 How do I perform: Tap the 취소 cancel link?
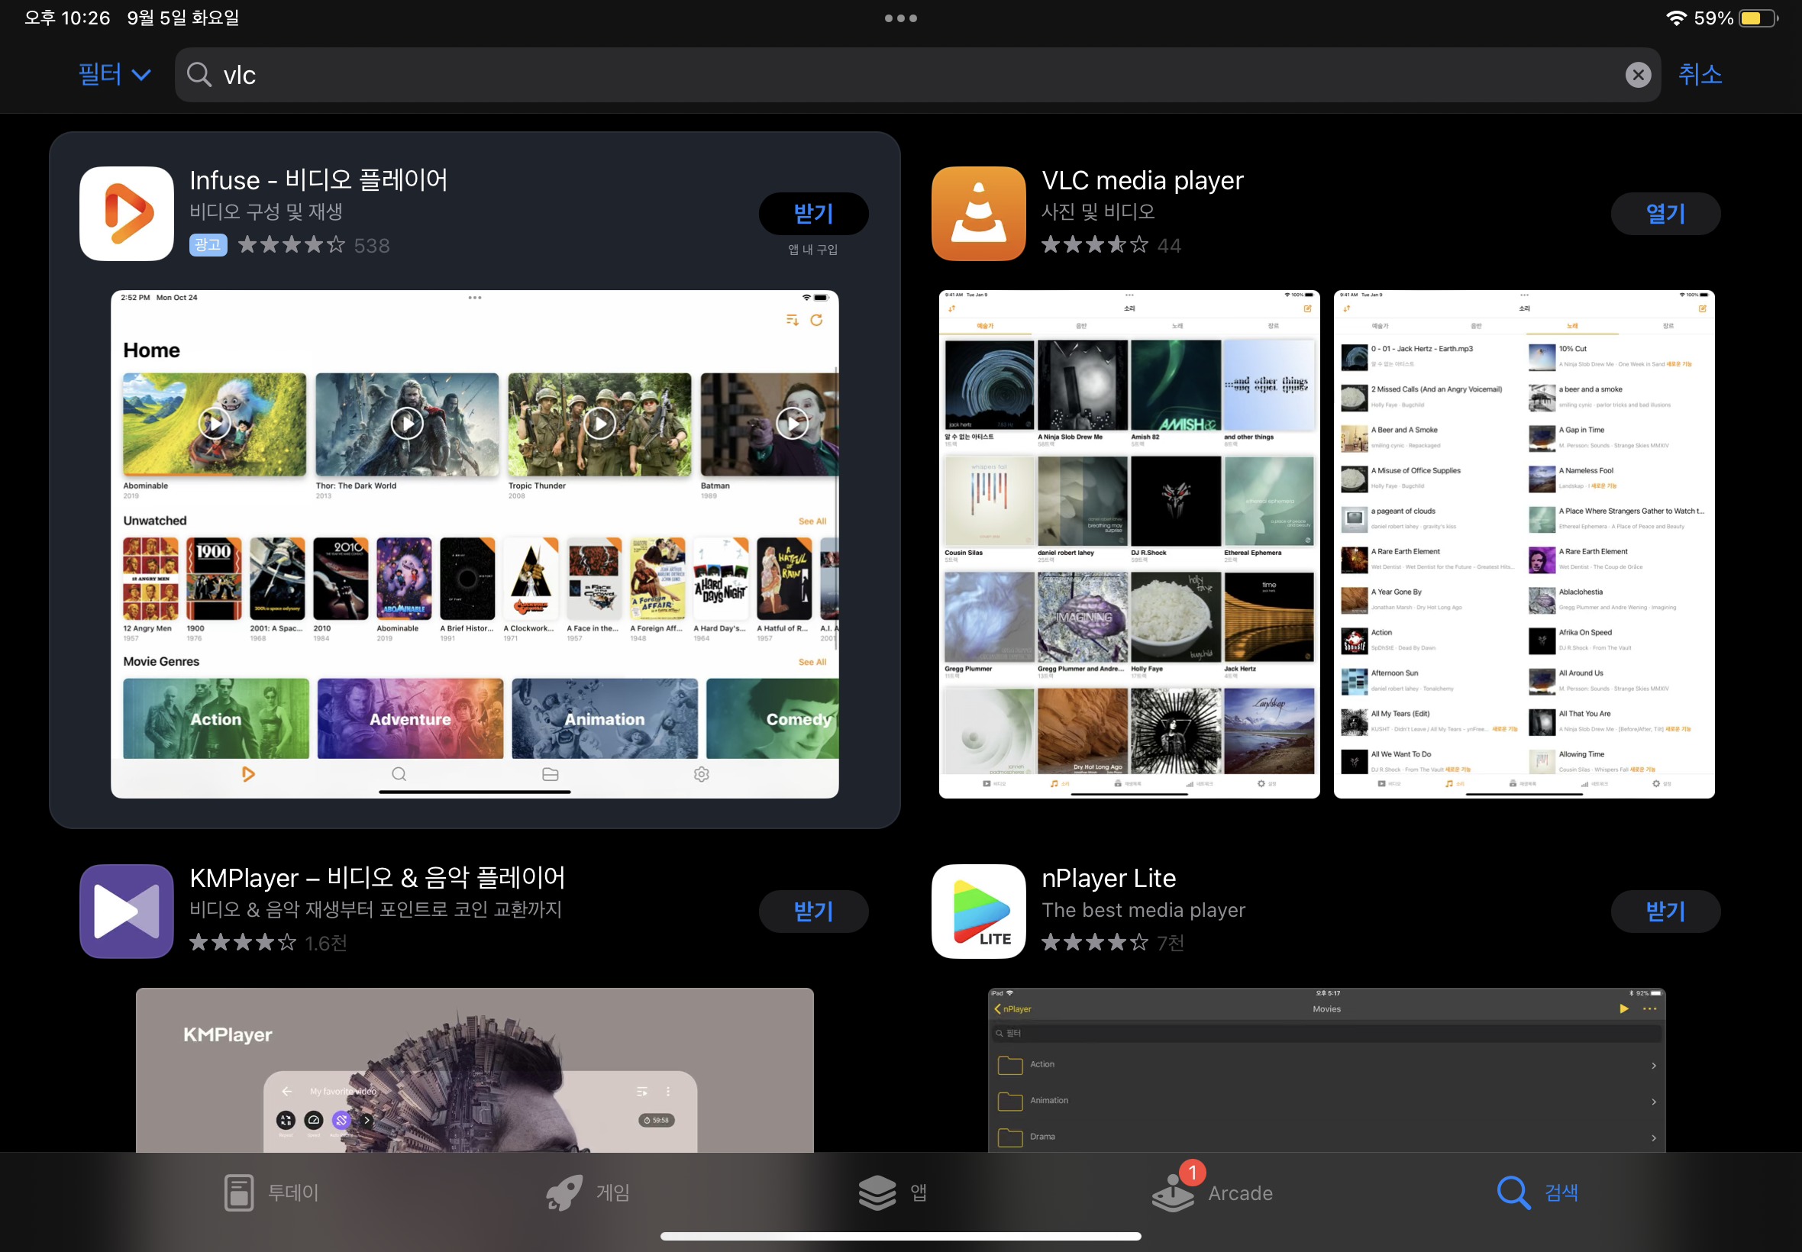pos(1699,75)
